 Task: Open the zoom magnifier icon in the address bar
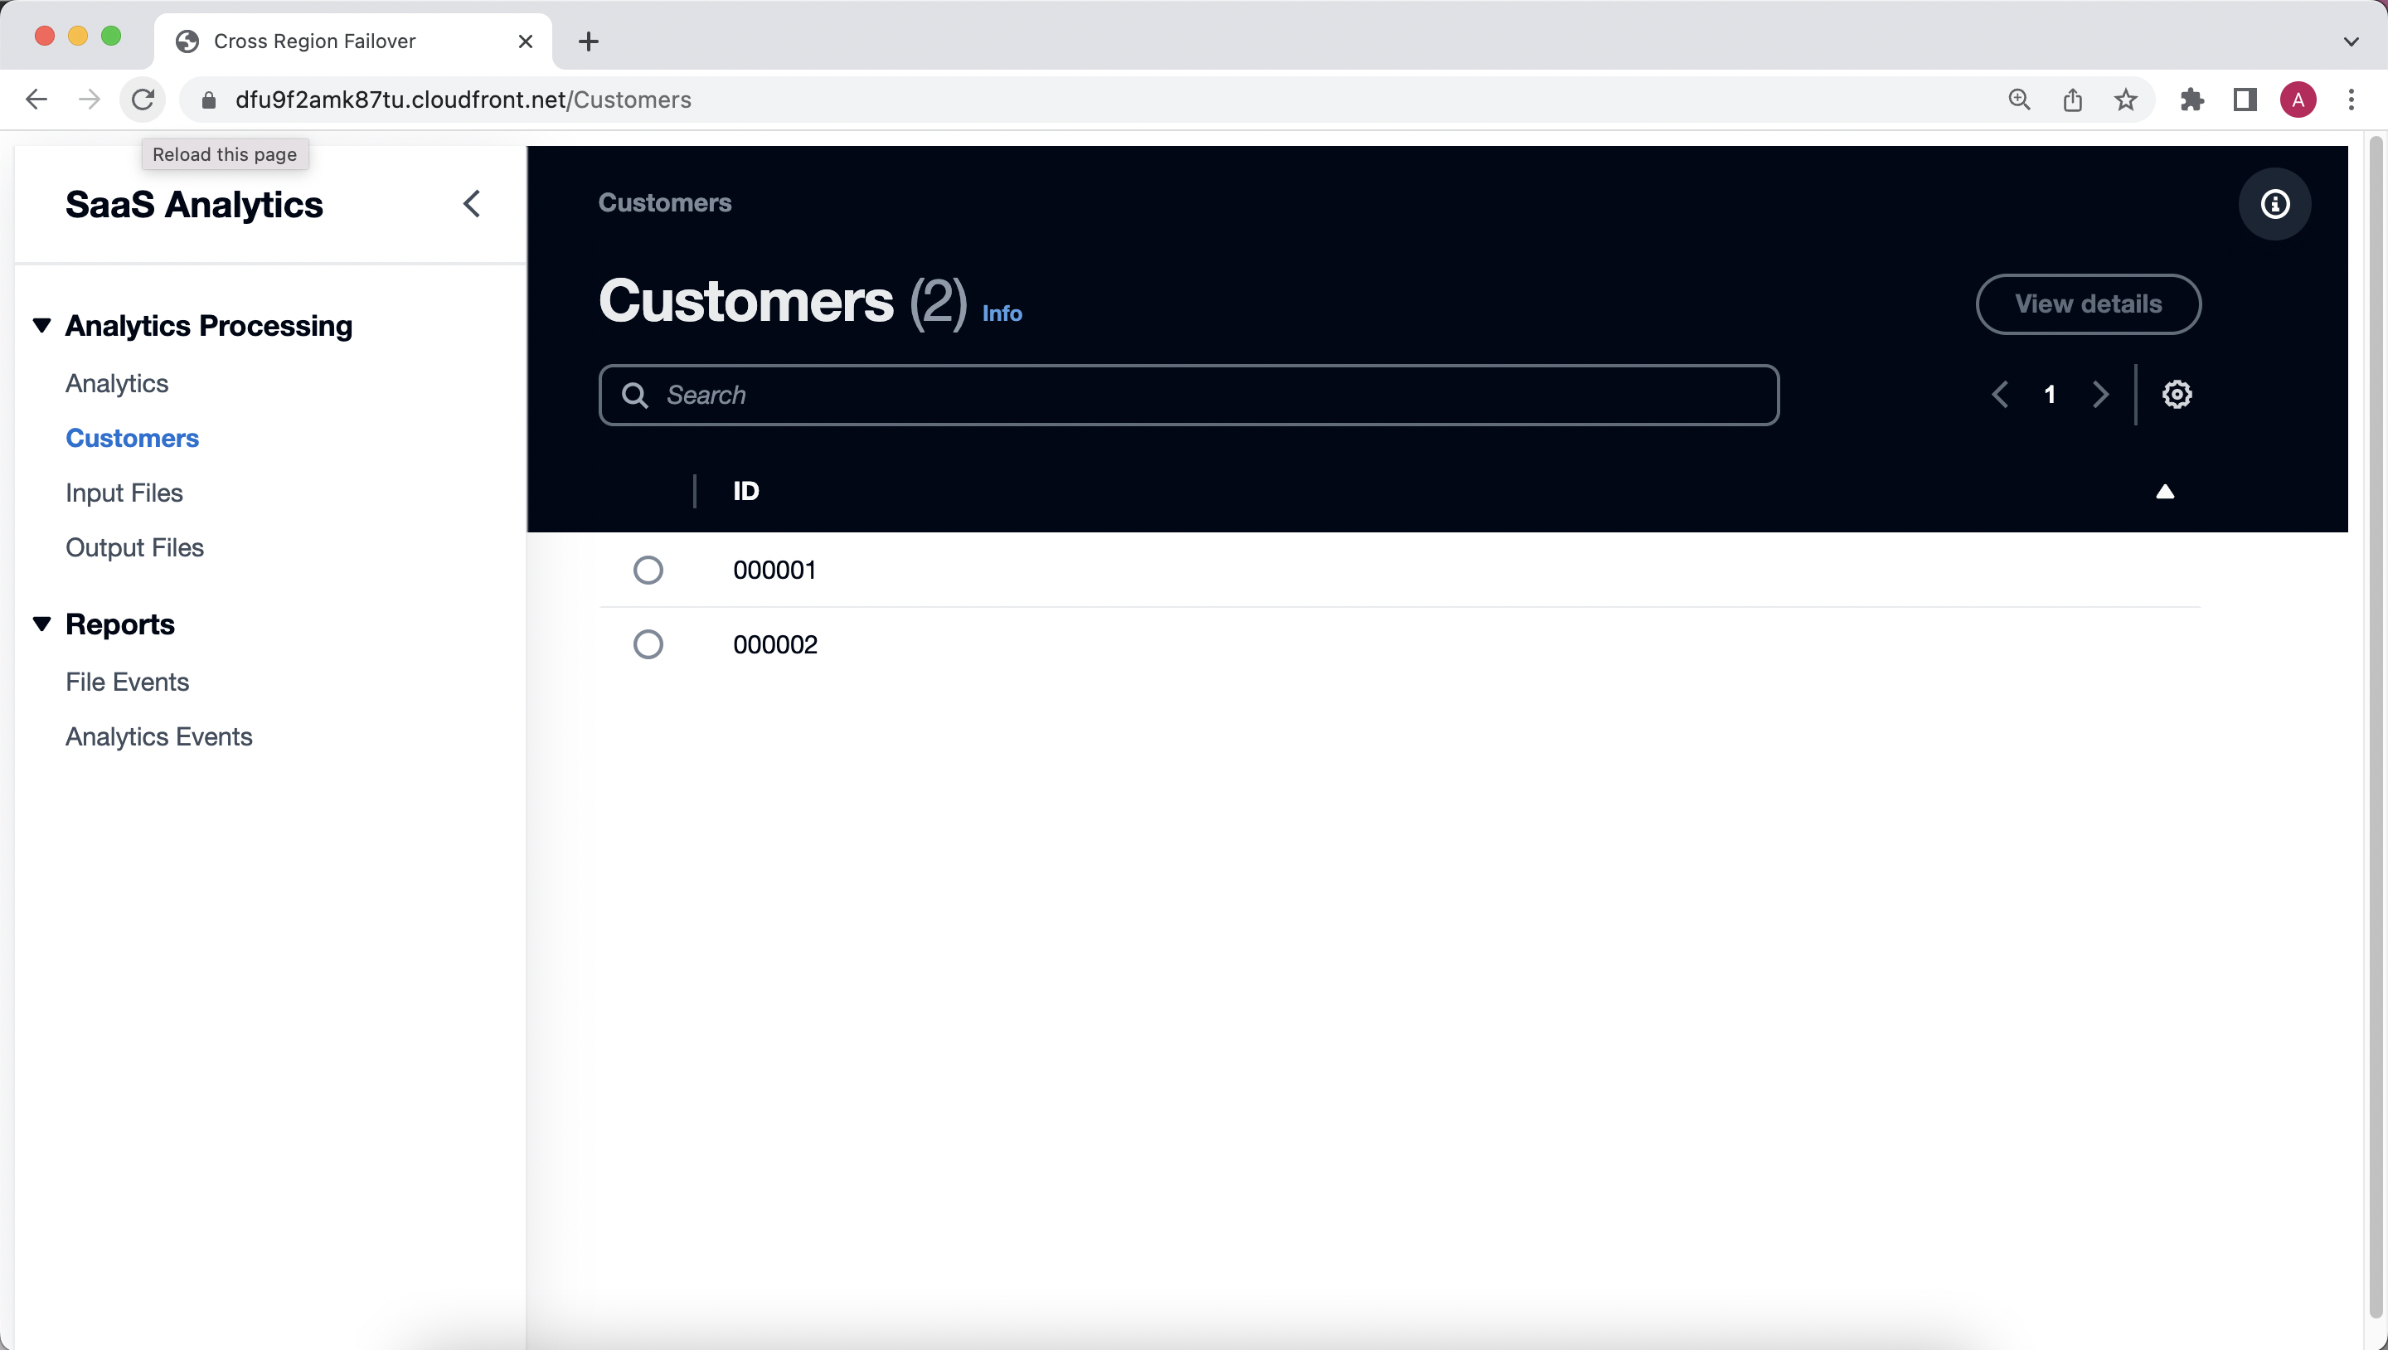[2019, 100]
